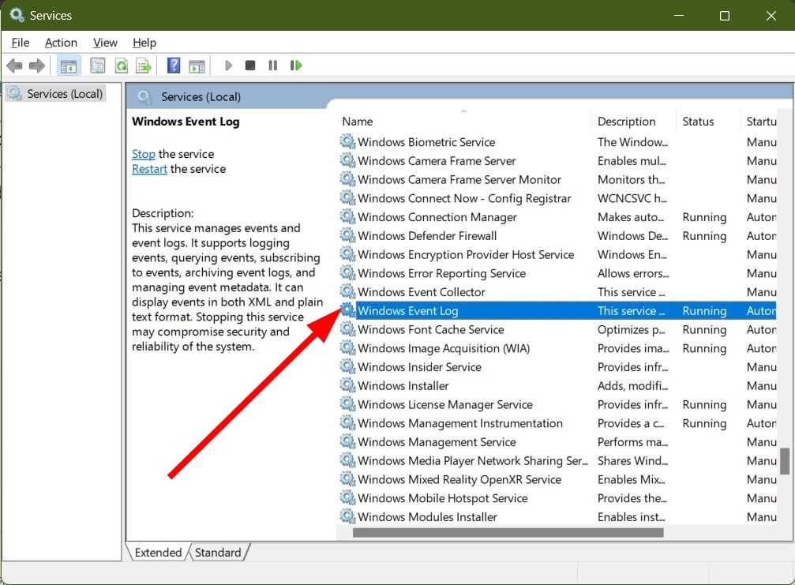Viewport: 795px width, 585px height.
Task: Click gear icon of Windows Camera Frame Server
Action: pyautogui.click(x=347, y=160)
